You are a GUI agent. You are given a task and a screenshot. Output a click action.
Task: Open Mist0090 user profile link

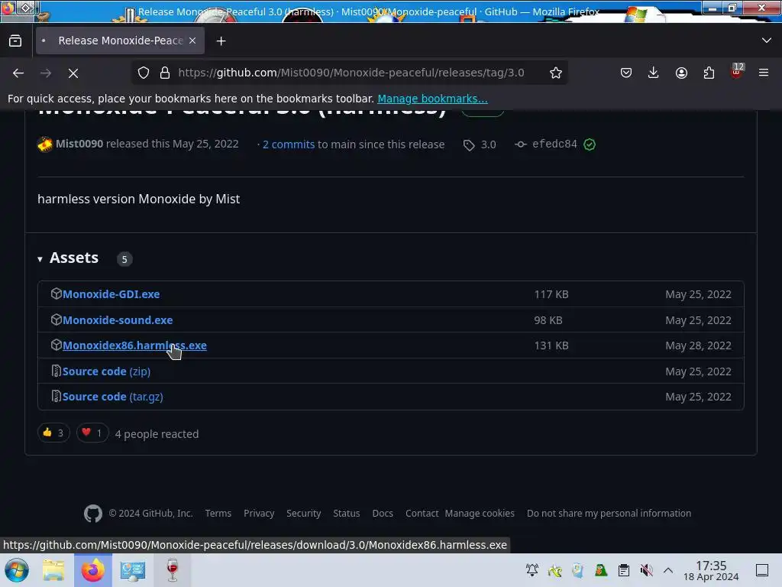[x=79, y=144]
